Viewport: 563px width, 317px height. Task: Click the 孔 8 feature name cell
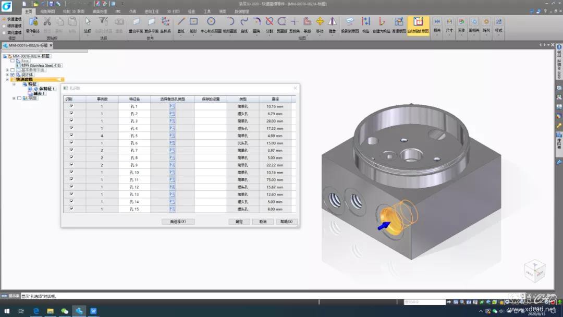coord(134,157)
